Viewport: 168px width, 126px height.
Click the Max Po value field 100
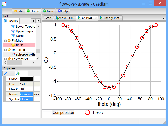(27, 89)
